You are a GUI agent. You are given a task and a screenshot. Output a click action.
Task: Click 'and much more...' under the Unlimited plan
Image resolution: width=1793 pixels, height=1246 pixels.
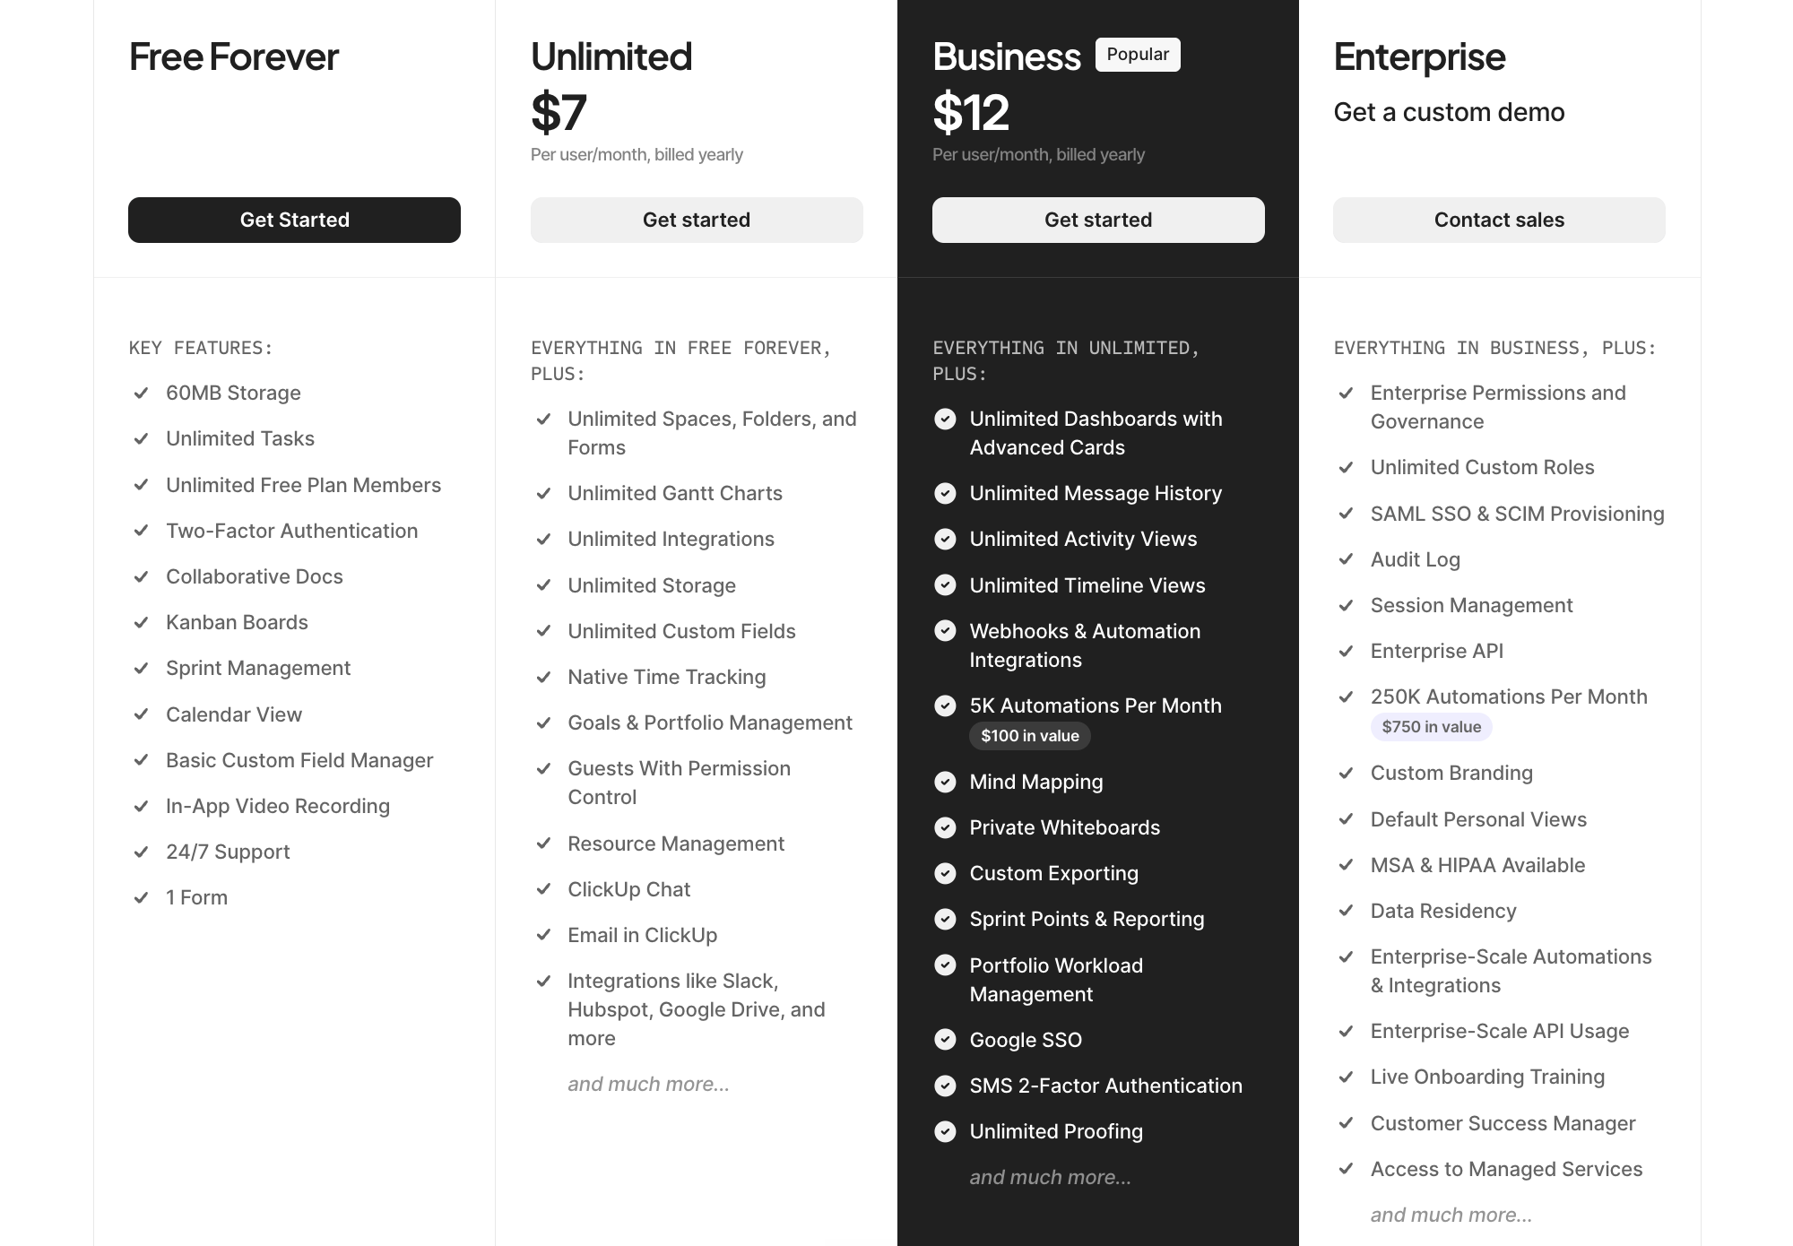click(x=649, y=1084)
